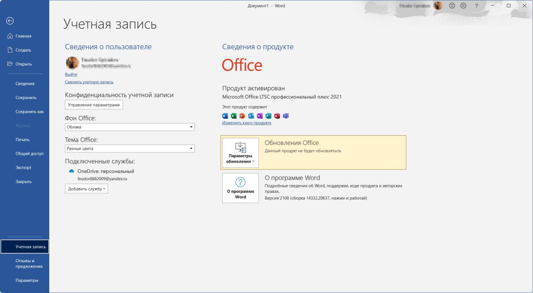533x293 pixels.
Task: Click the help question mark icon
Action: (476, 6)
